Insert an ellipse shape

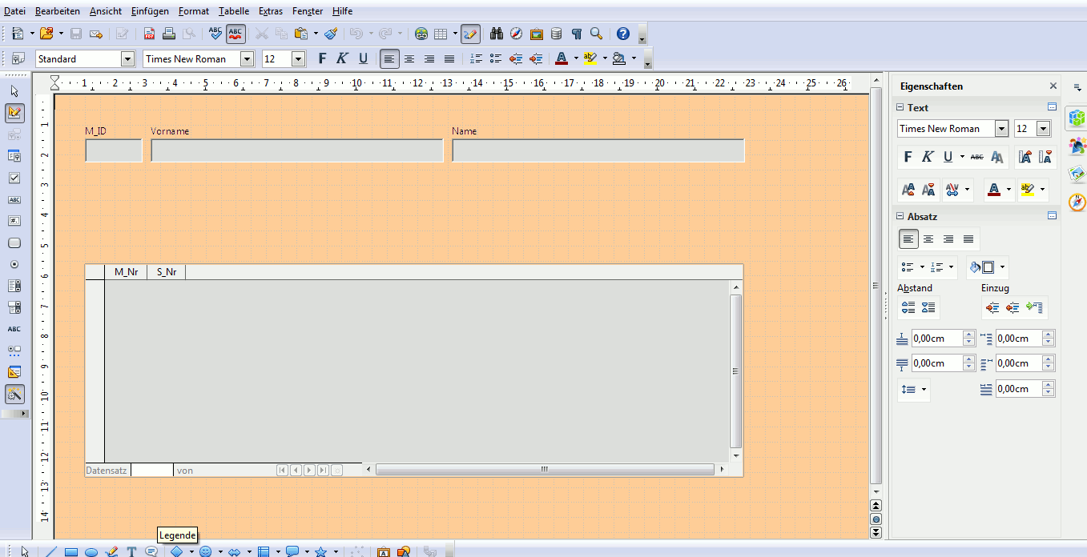click(x=91, y=551)
